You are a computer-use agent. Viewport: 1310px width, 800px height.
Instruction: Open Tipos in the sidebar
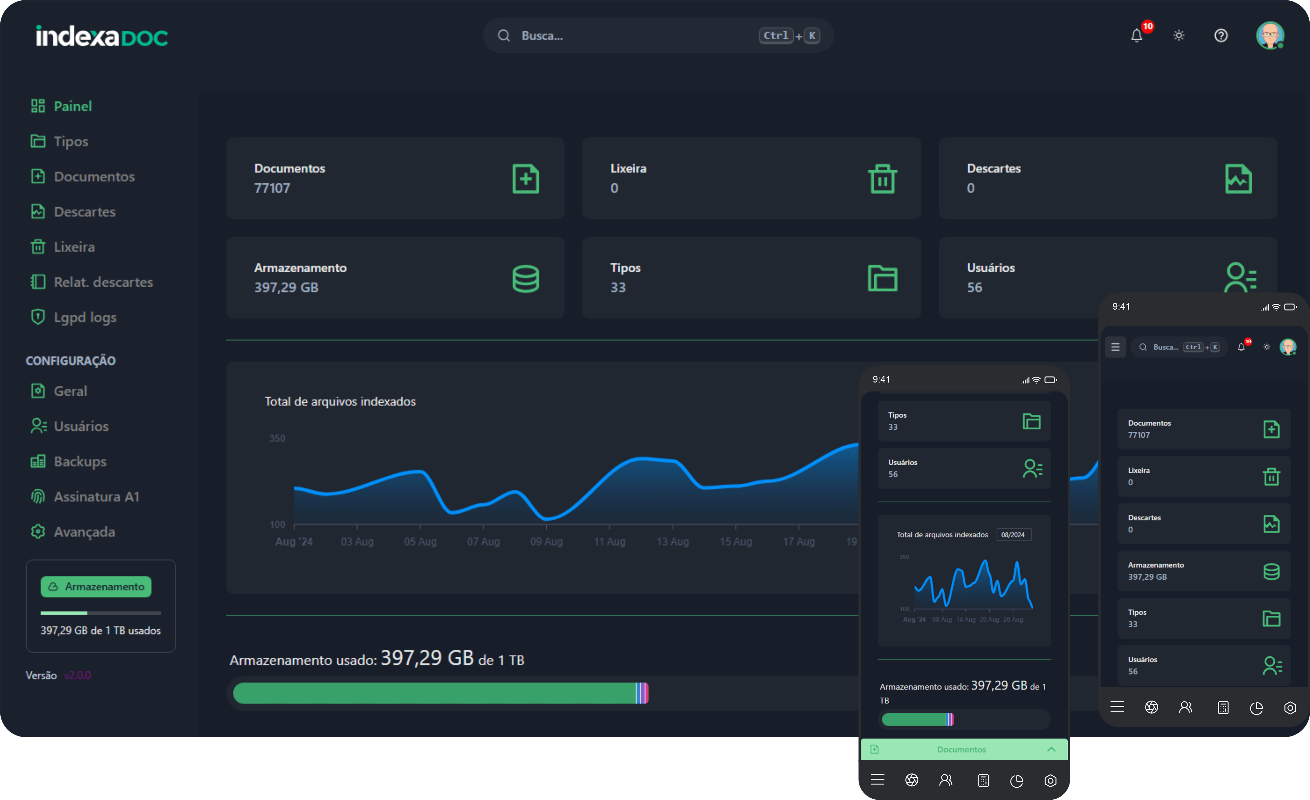[x=60, y=142]
